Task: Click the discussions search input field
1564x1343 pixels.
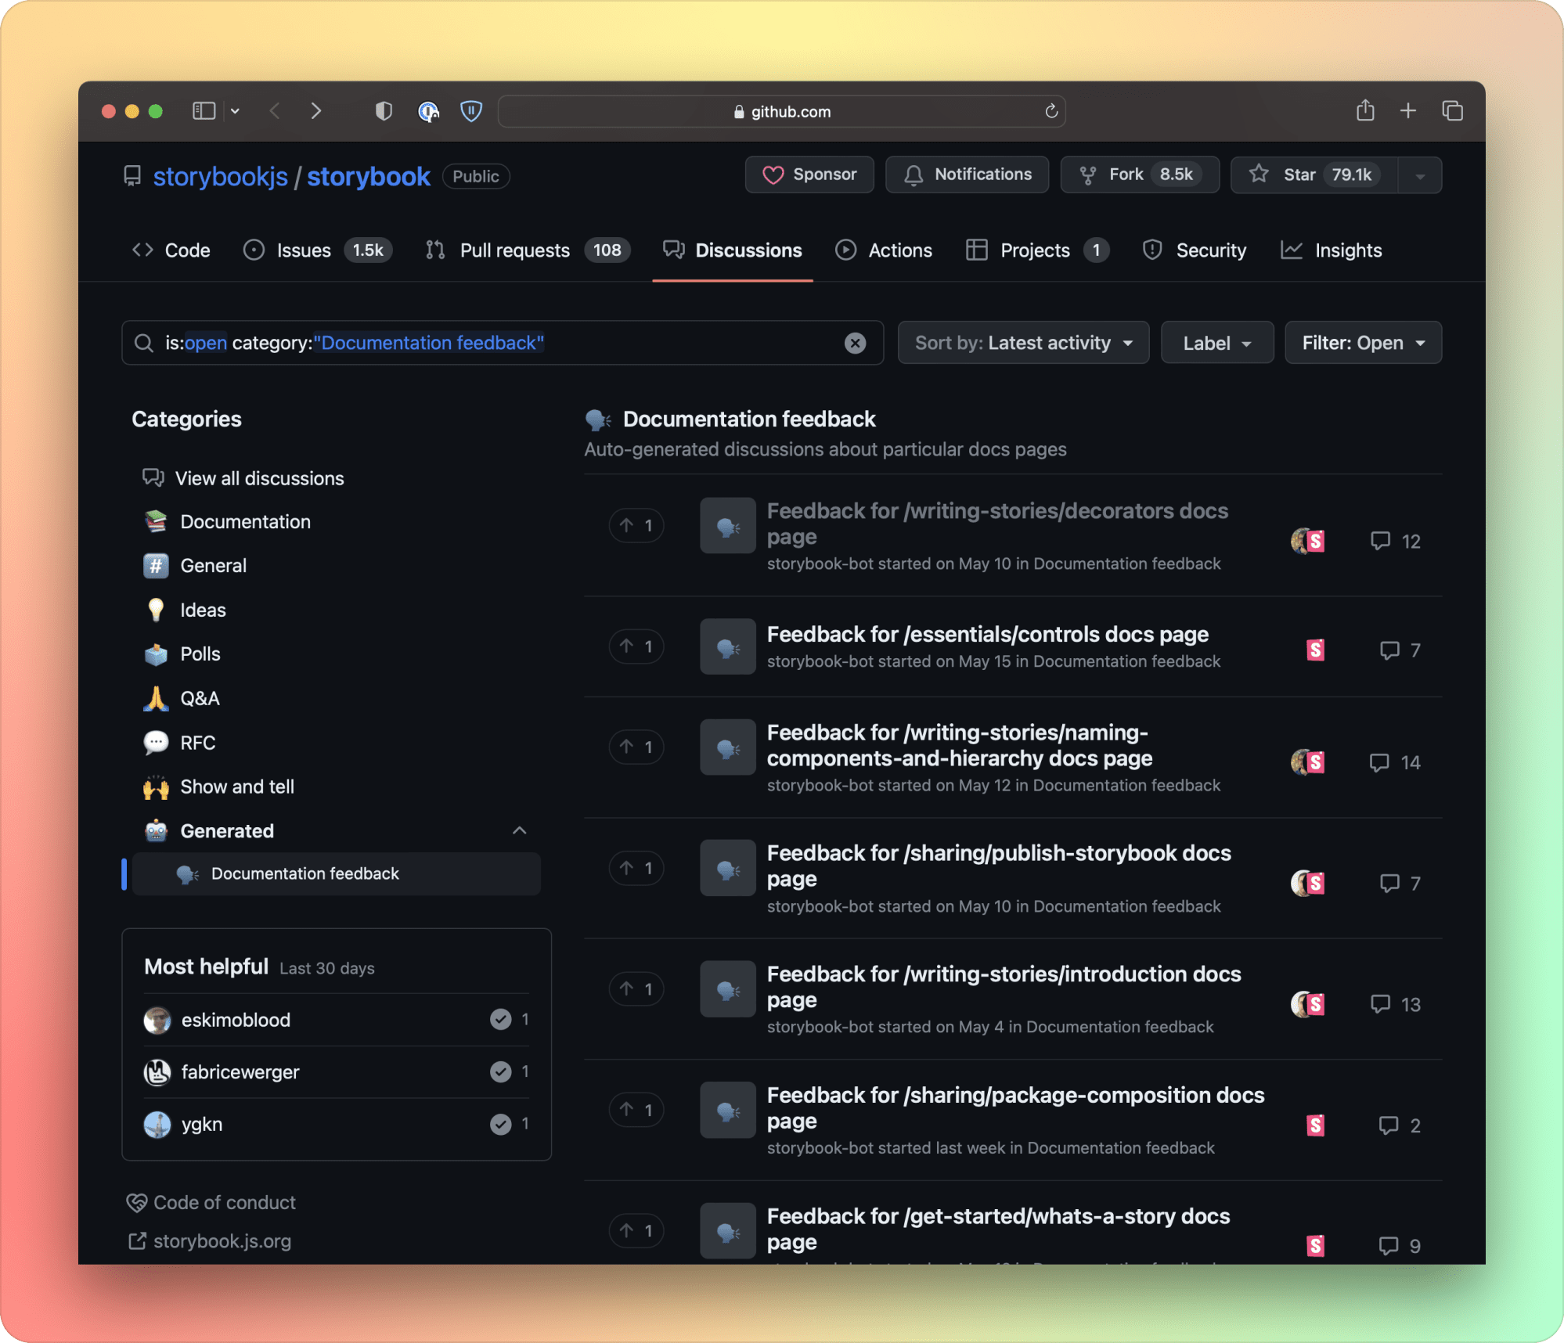Action: click(548, 343)
